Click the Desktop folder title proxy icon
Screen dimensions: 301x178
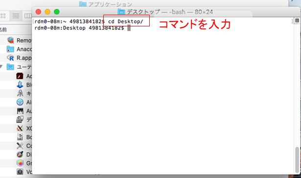click(121, 12)
